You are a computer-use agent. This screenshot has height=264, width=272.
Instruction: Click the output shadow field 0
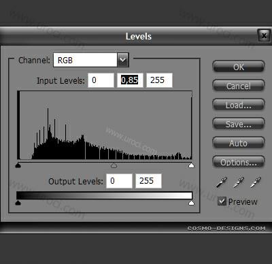(x=119, y=181)
